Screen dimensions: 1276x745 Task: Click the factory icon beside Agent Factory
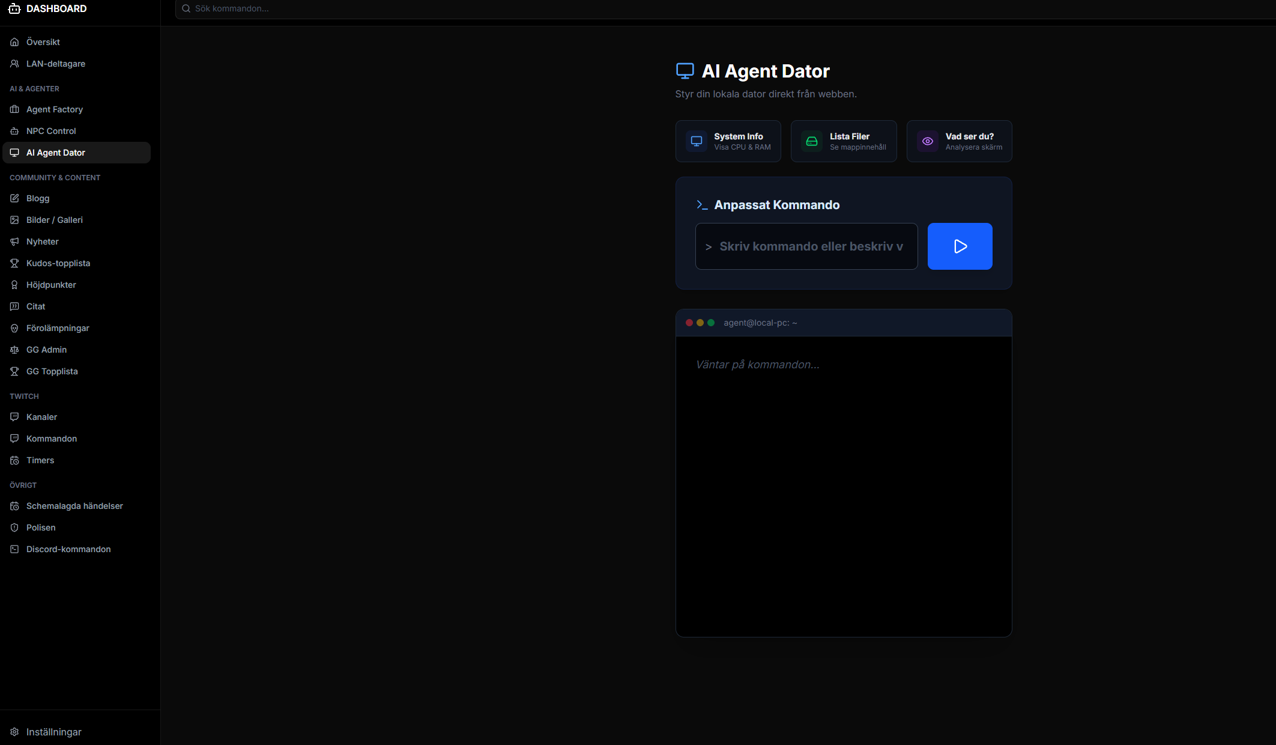pos(14,109)
